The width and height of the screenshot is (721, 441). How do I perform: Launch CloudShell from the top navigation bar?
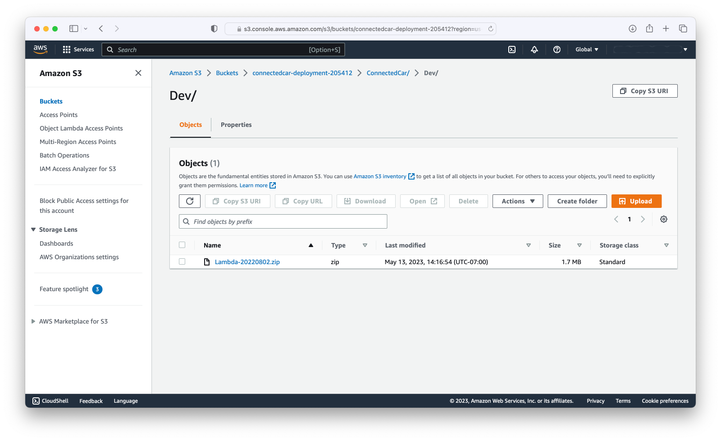pos(512,49)
